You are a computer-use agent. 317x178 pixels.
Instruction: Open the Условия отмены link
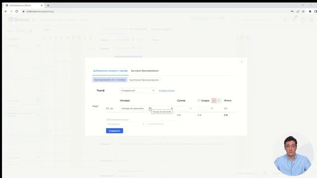[166, 91]
